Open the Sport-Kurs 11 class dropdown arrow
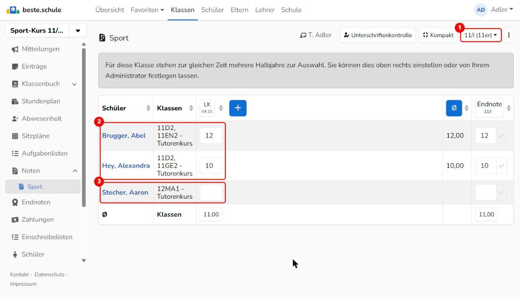The image size is (520, 297). tap(78, 31)
